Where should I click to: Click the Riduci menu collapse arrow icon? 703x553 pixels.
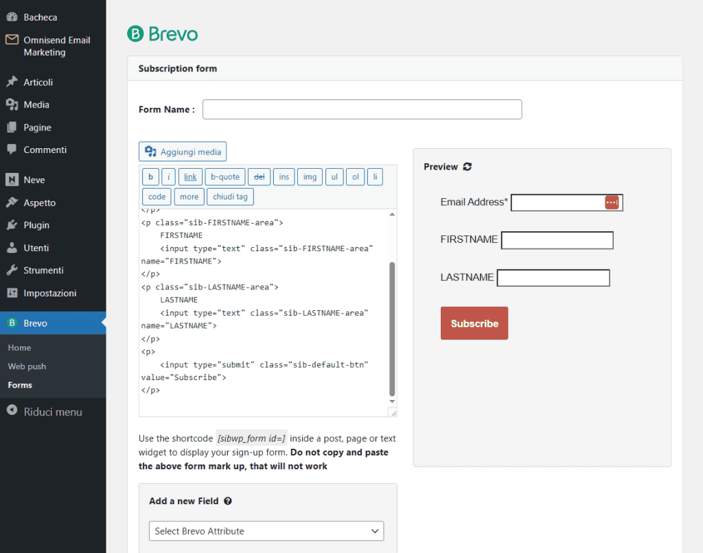tap(12, 410)
